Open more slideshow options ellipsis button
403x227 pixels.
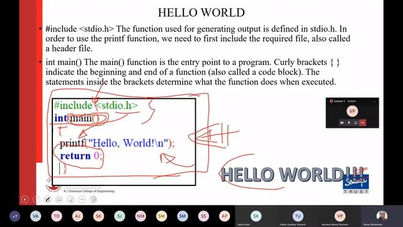[x=82, y=199]
